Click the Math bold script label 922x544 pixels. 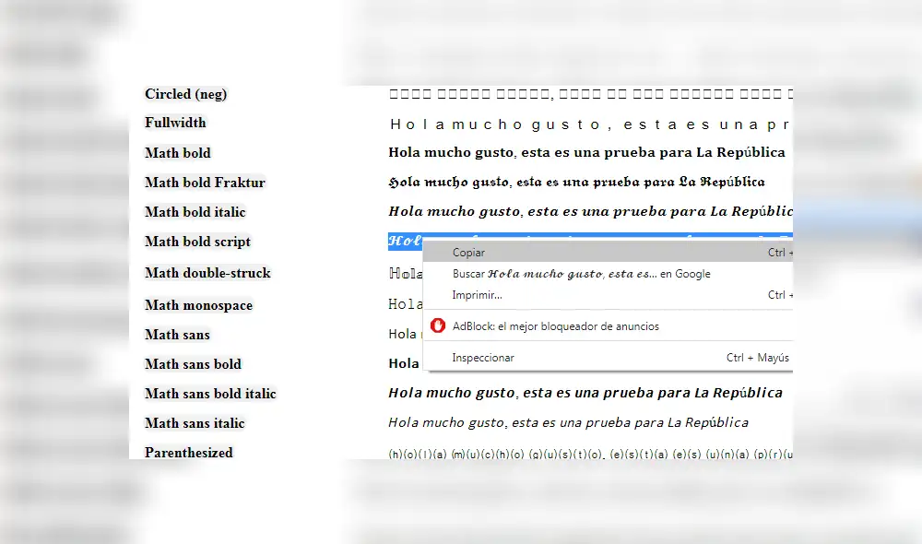coord(197,242)
